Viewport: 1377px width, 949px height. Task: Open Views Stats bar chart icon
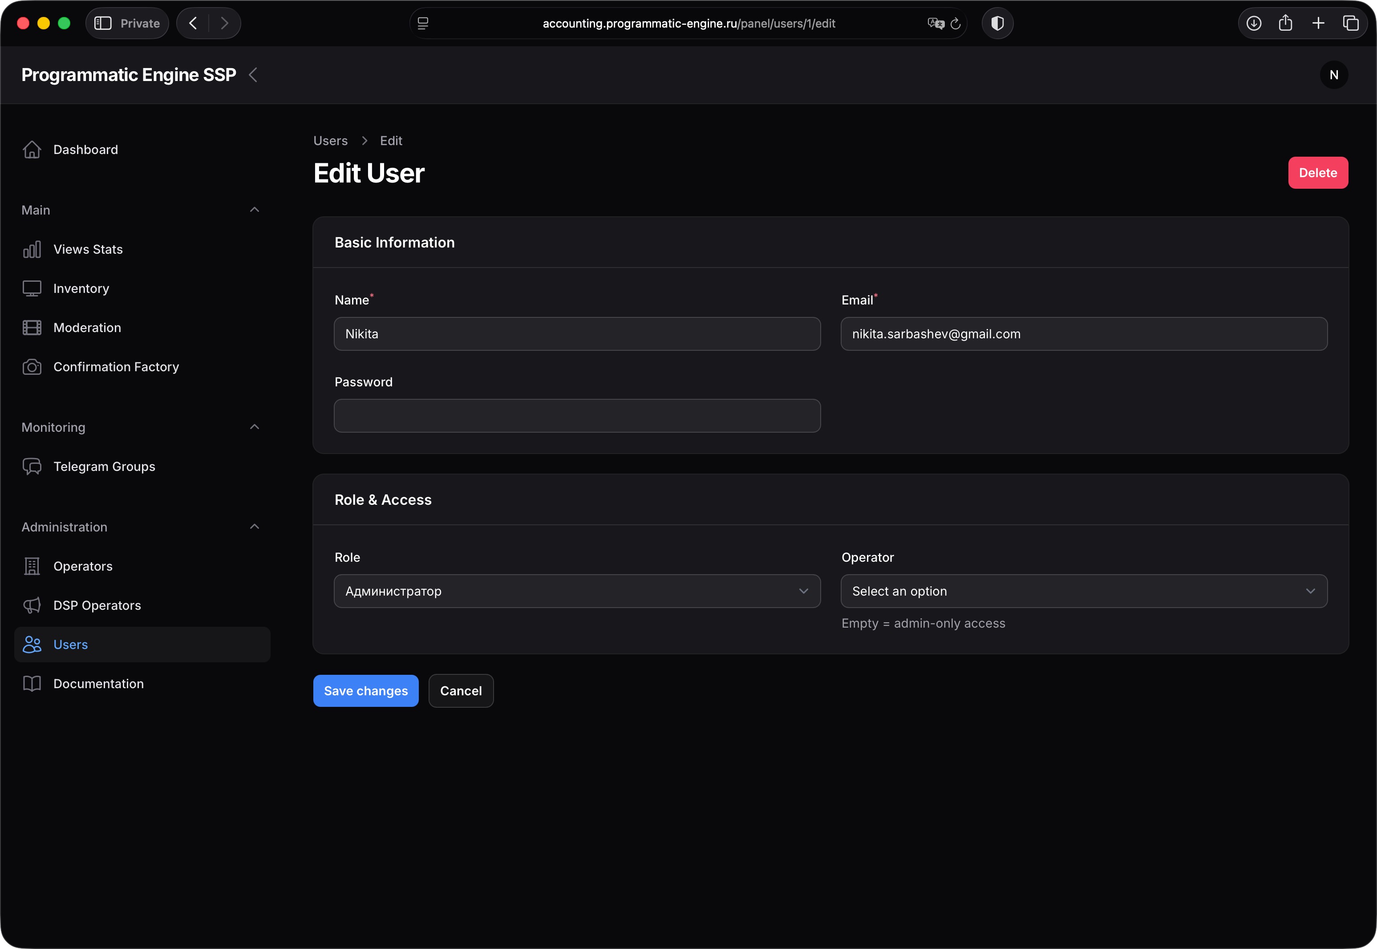[32, 249]
